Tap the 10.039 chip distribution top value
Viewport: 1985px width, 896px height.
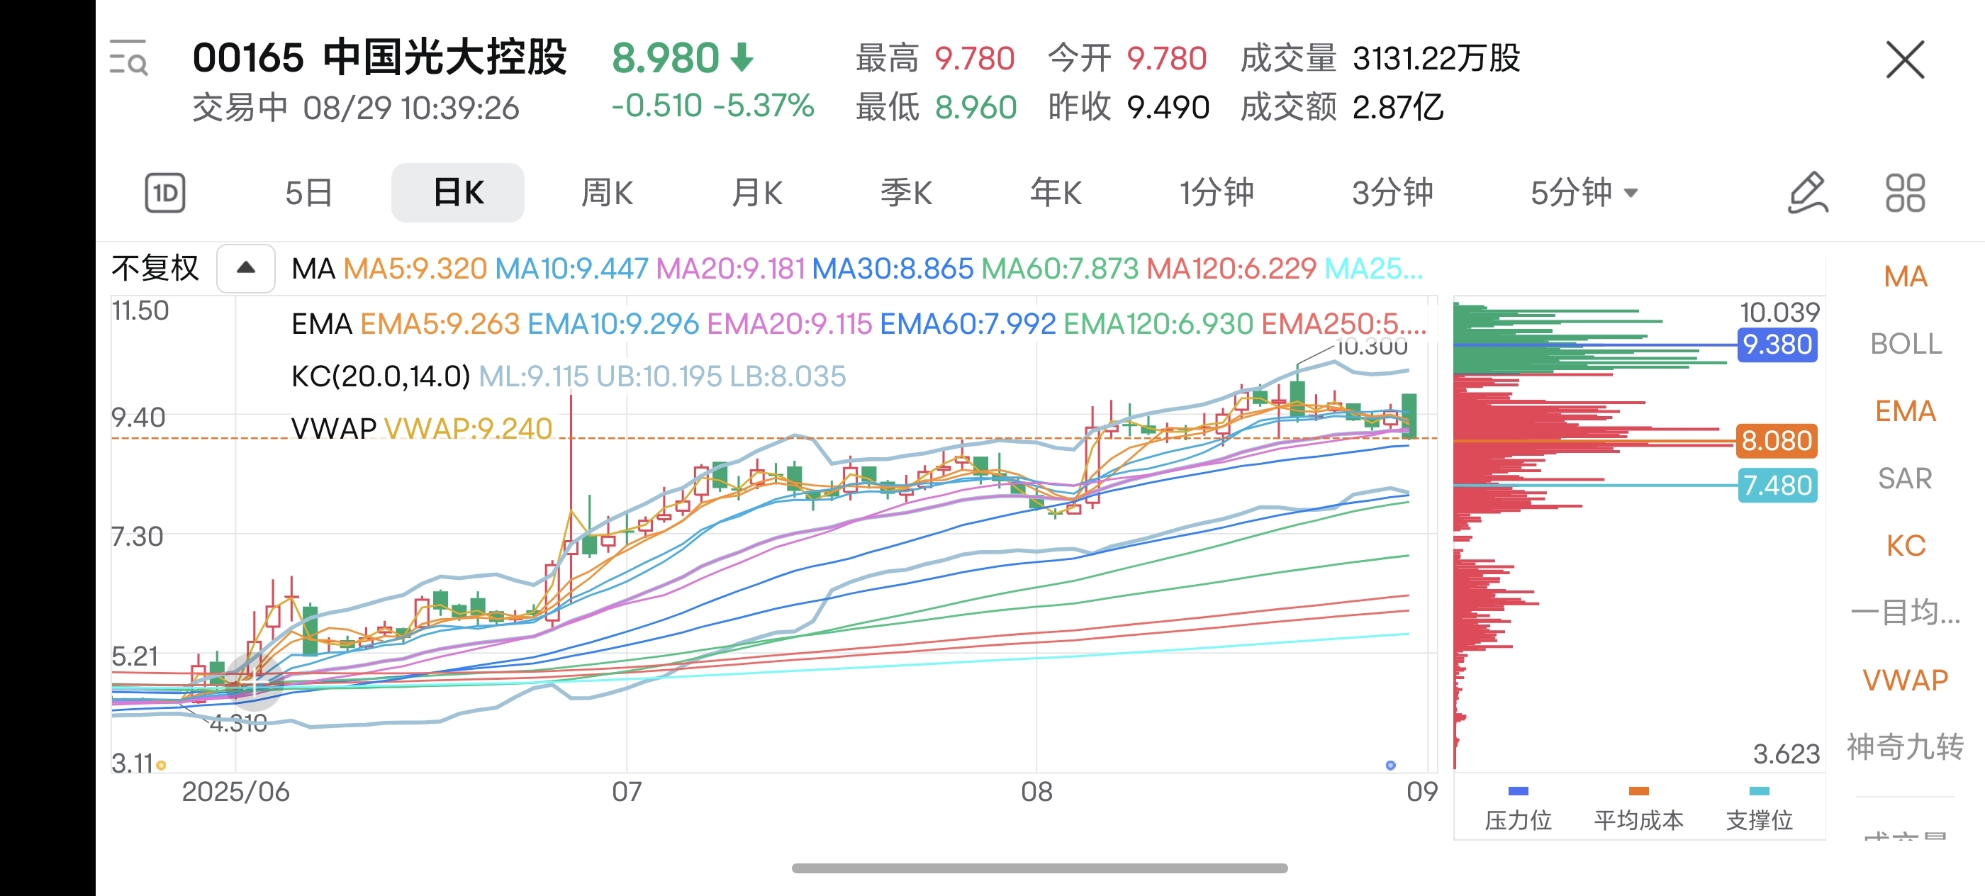1779,312
